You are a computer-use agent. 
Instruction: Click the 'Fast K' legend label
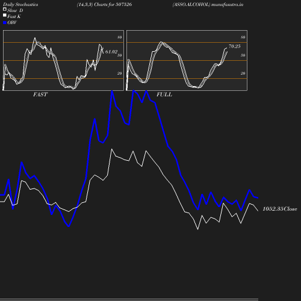point(14,16)
